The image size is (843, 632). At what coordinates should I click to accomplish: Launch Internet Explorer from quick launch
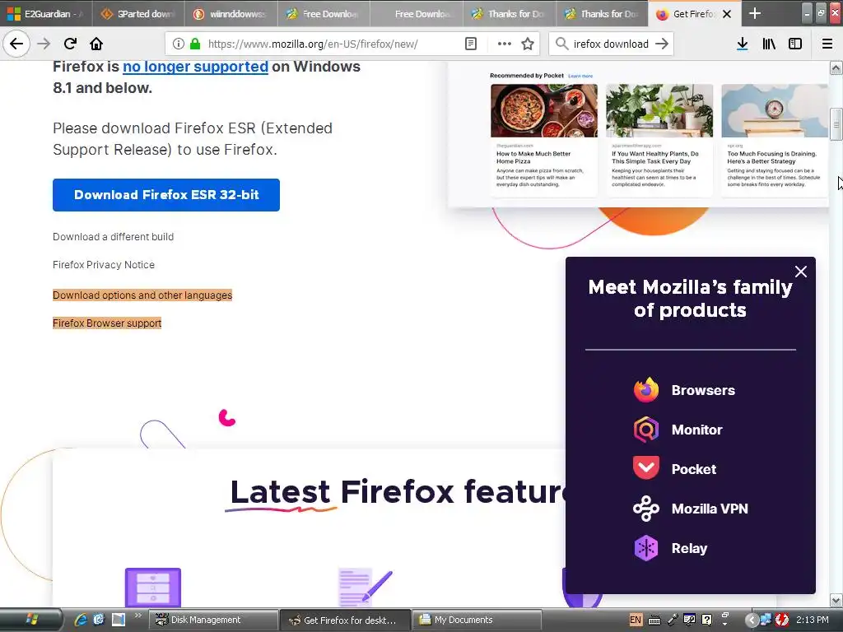pos(81,620)
